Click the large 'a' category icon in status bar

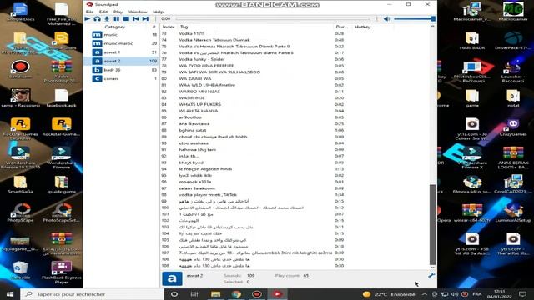172,278
